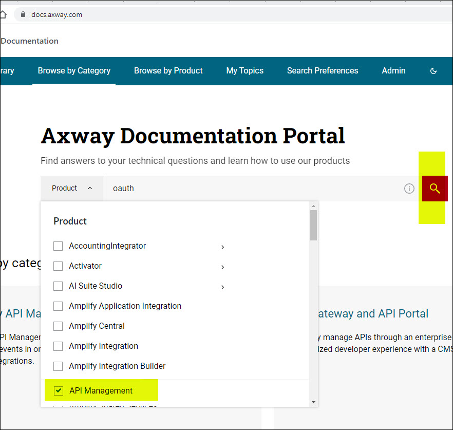Collapse the Product filter dropdown
This screenshot has height=430, width=453.
point(72,189)
